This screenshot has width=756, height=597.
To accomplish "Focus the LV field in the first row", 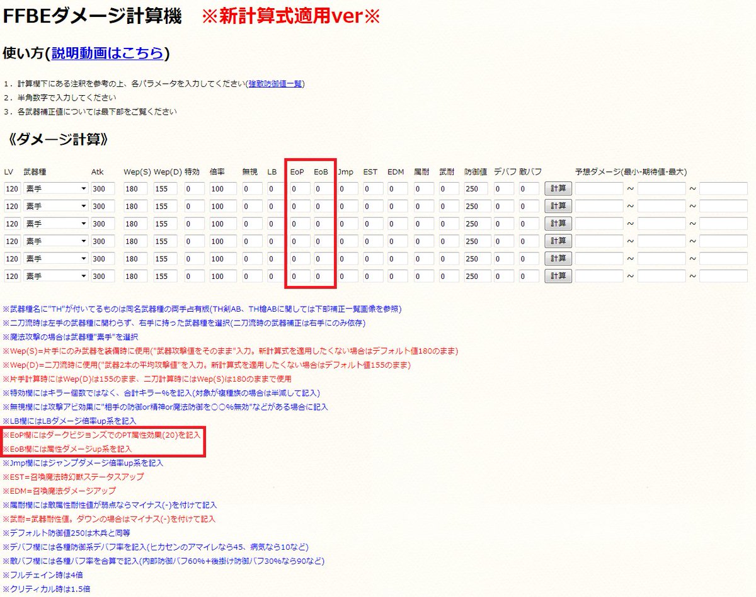I will (11, 188).
